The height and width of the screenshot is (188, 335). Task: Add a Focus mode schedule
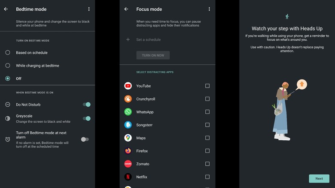(148, 39)
